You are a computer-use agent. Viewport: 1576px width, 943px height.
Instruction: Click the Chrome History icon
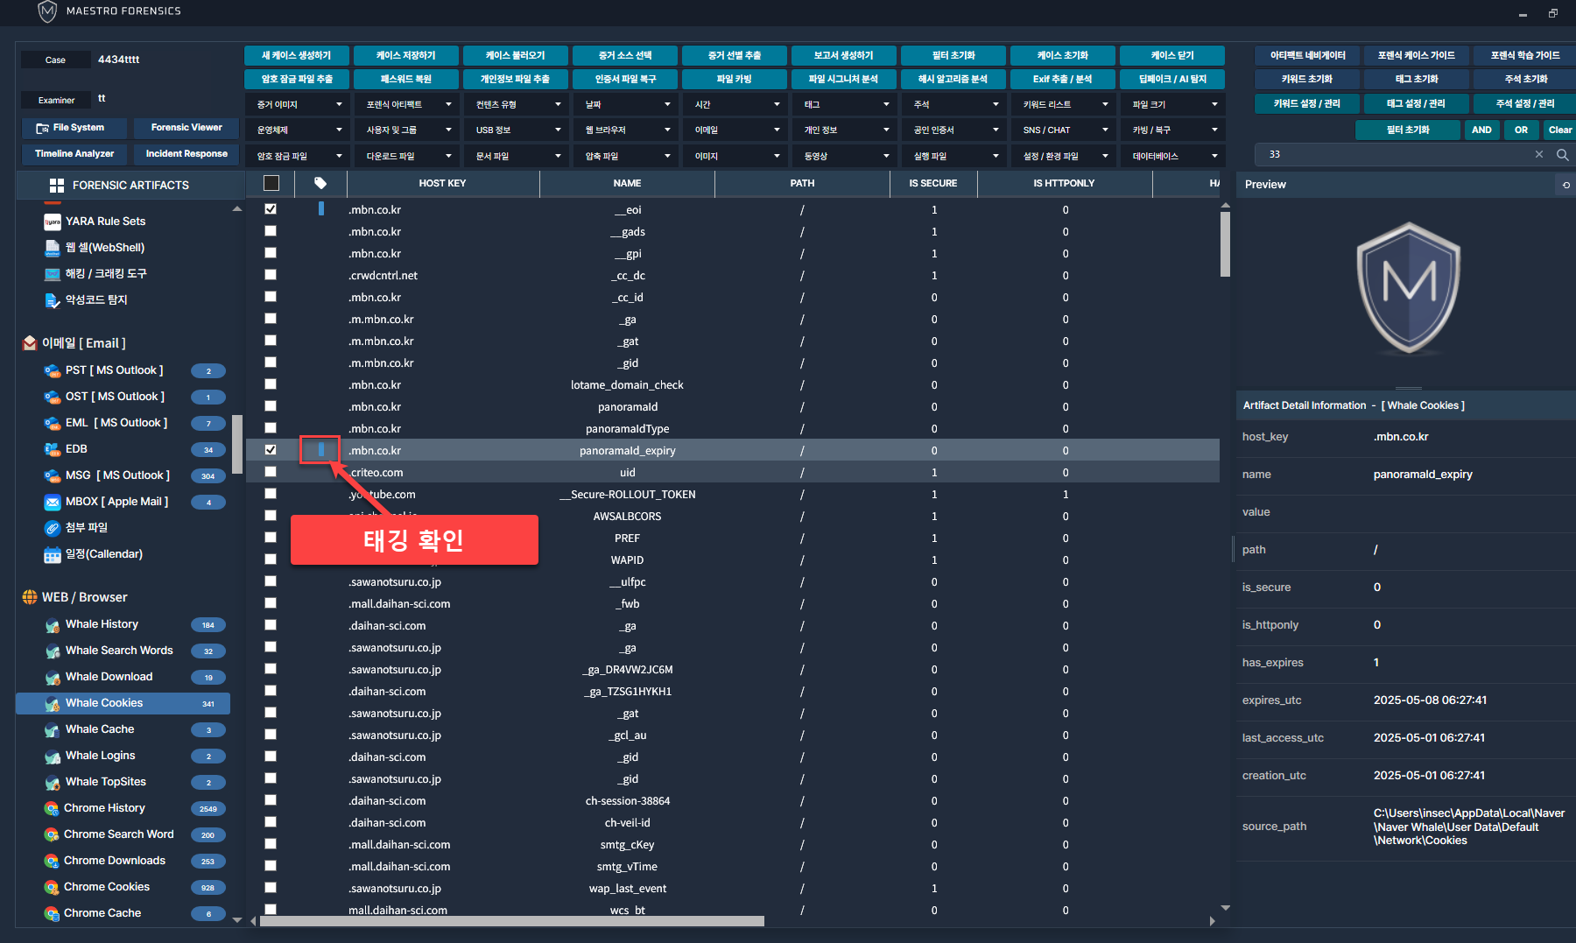[52, 808]
